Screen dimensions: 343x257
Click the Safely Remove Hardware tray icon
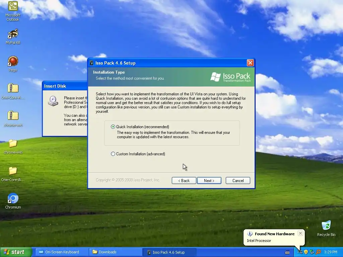coord(312,252)
